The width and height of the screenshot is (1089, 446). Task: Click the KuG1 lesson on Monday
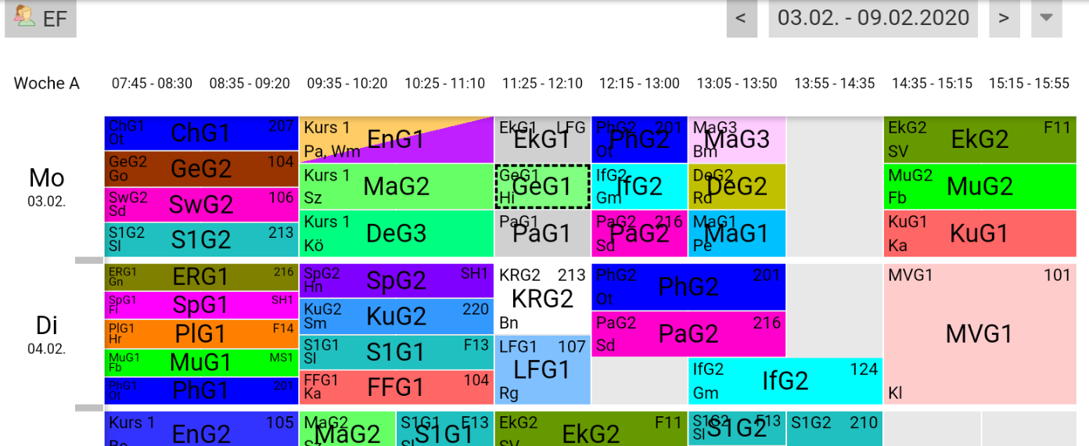point(979,233)
